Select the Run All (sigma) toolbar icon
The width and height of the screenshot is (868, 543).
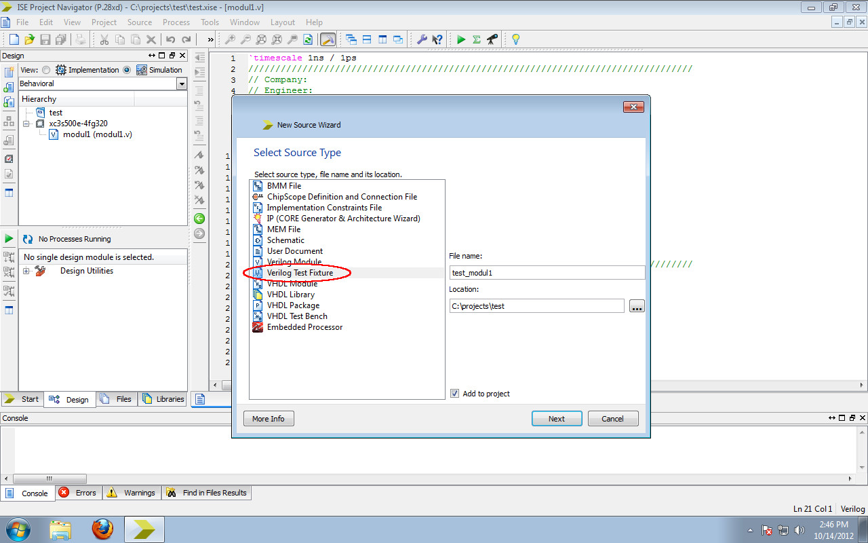click(477, 39)
